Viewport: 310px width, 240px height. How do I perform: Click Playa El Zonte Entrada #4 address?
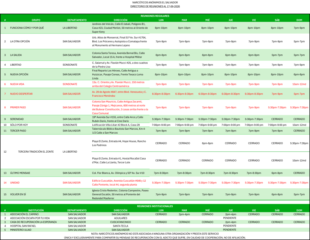pos(119,143)
